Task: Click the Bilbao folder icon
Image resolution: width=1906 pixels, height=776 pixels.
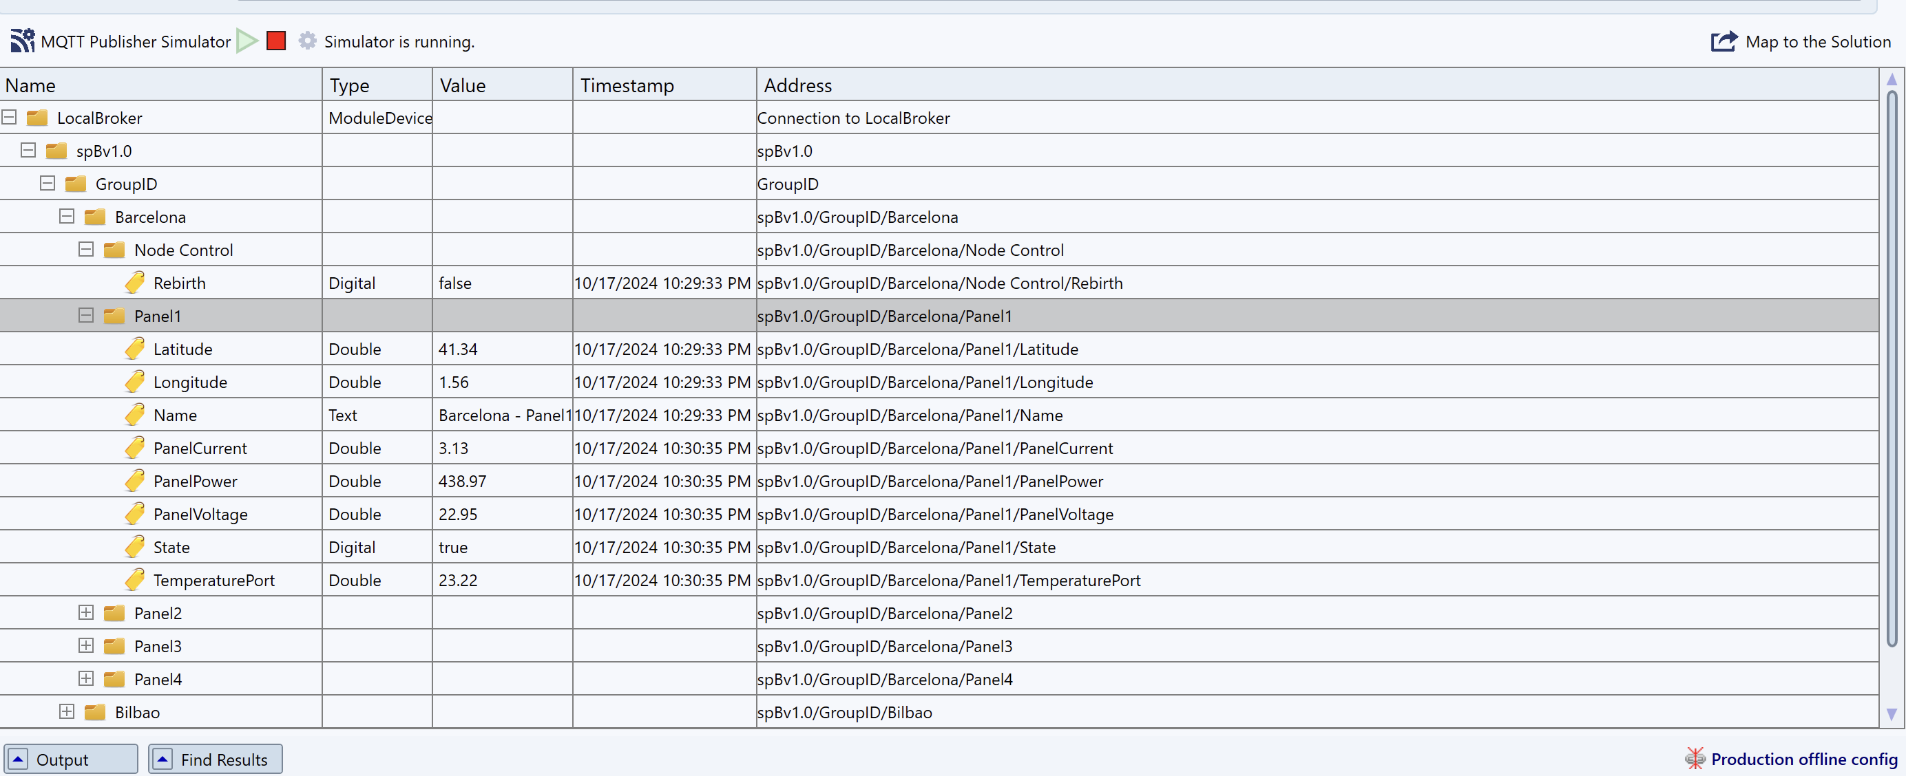Action: [x=95, y=713]
